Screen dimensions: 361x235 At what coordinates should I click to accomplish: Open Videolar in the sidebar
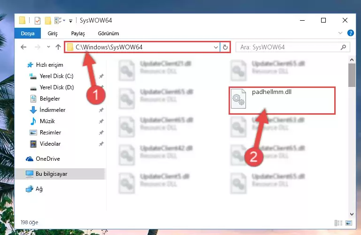pos(45,144)
